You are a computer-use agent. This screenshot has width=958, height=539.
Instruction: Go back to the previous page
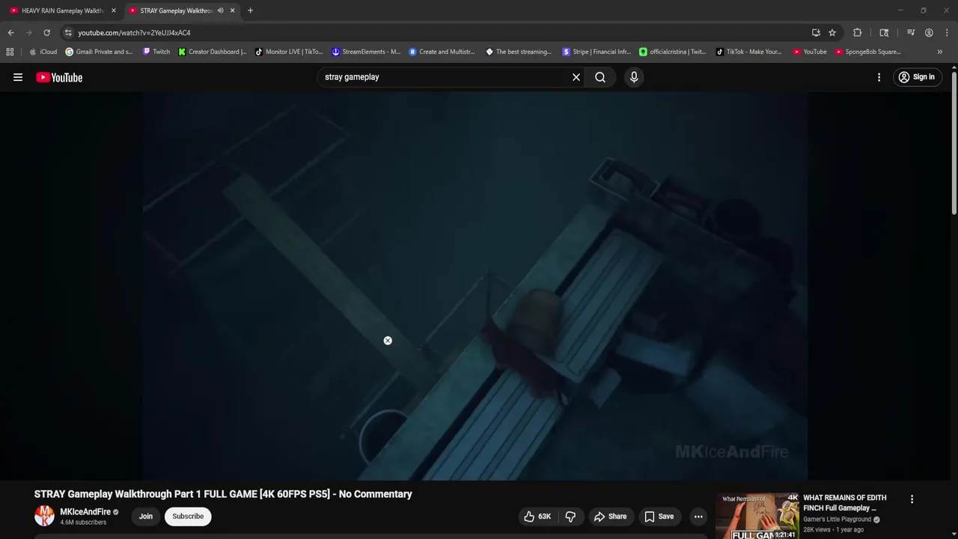point(11,33)
